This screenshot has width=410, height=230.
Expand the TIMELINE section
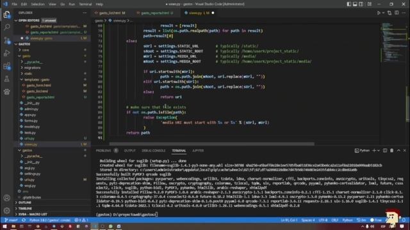tap(25, 209)
